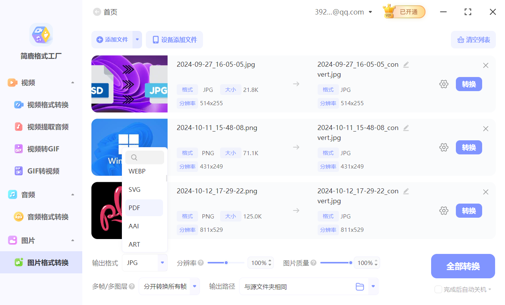505x305 pixels.
Task: Click the VIP 已开通 crown badge
Action: 403,12
